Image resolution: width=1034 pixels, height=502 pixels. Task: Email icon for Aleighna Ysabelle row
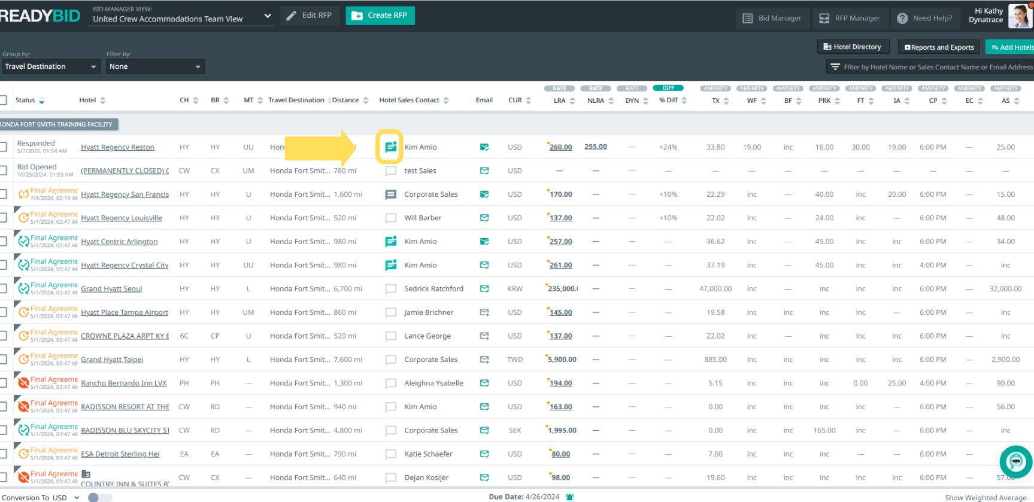pos(484,383)
